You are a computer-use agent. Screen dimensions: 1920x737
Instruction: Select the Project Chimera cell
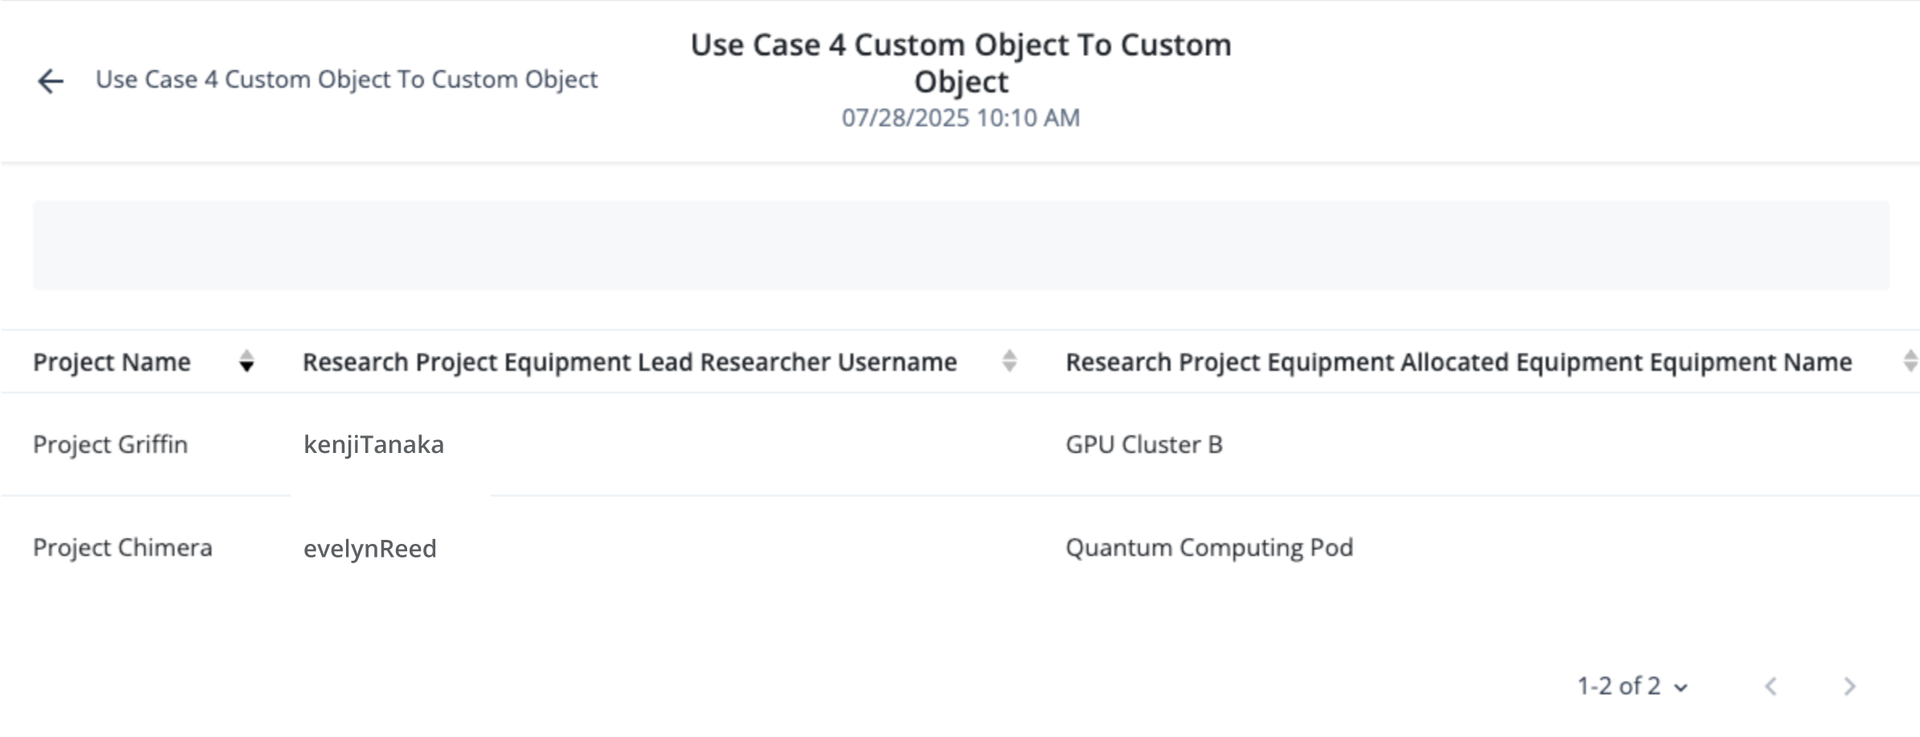pyautogui.click(x=123, y=548)
